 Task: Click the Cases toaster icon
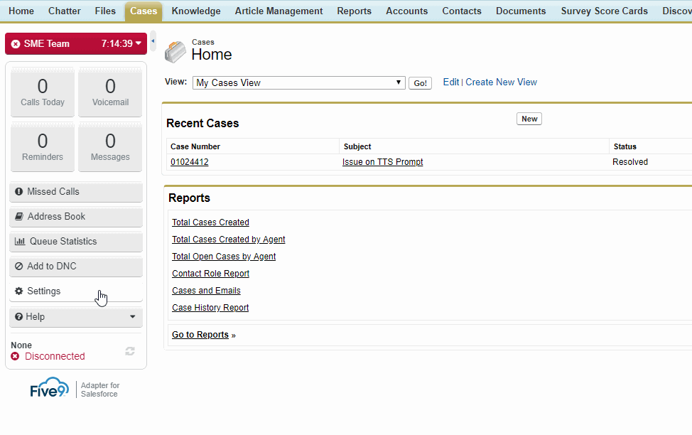coord(175,51)
